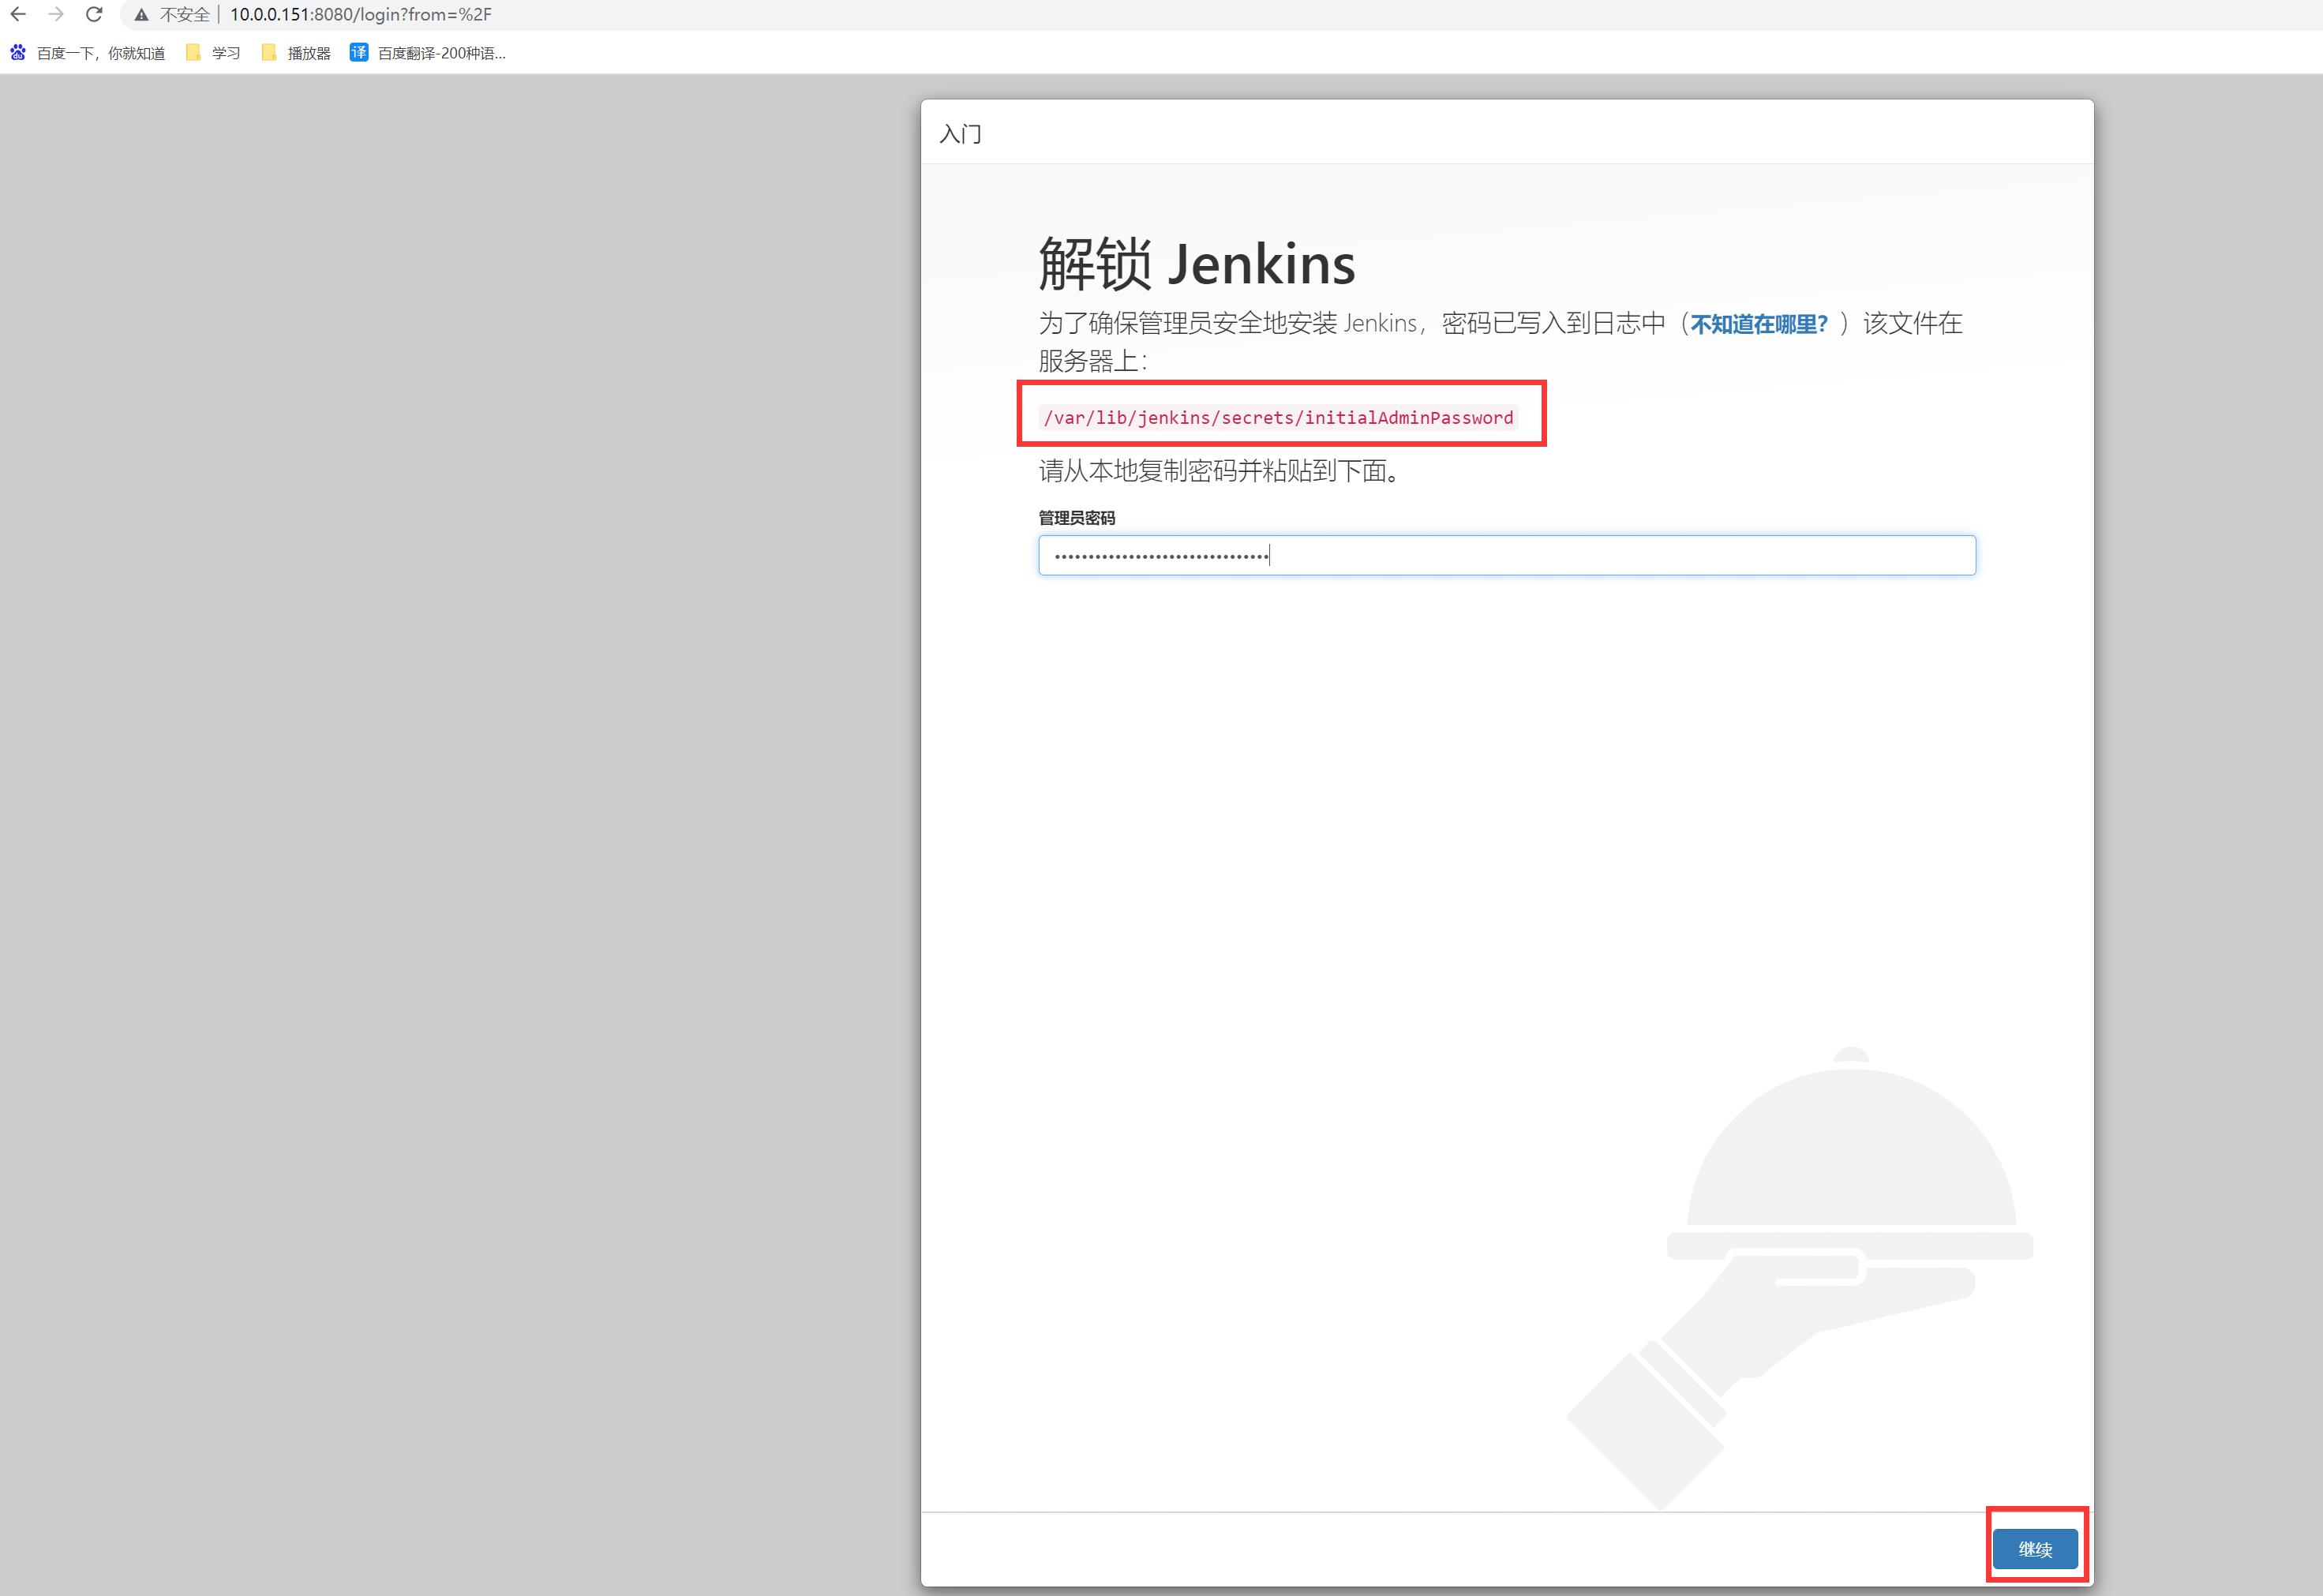Click the Baidu paw bookmark icon

pyautogui.click(x=18, y=52)
